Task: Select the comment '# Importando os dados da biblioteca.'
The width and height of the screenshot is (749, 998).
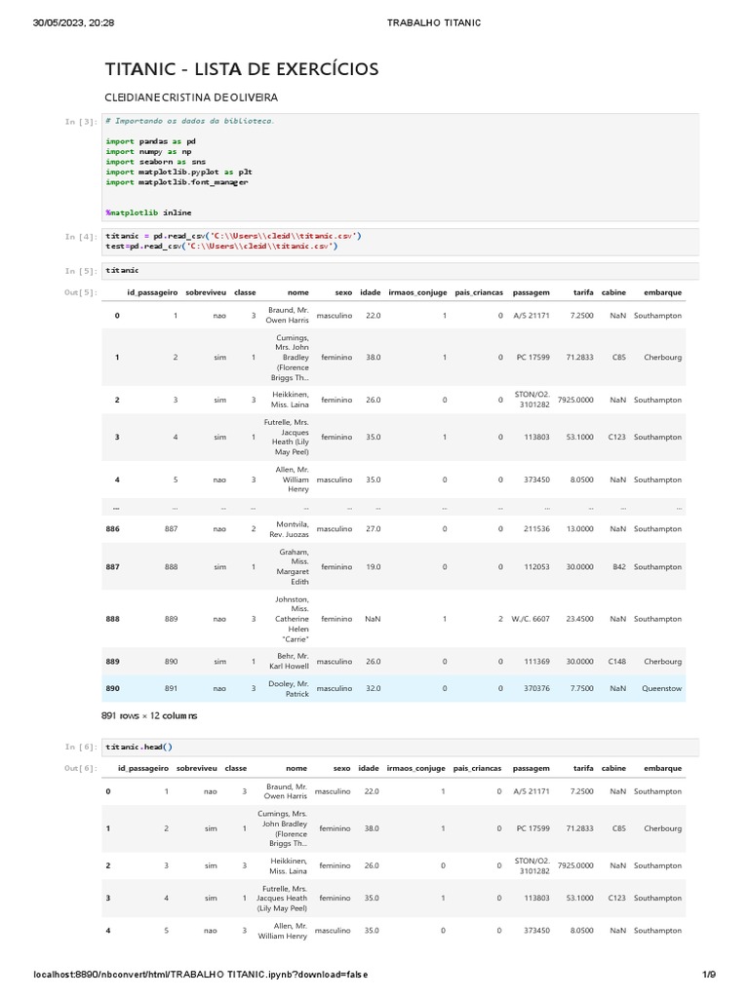Action: click(x=190, y=121)
